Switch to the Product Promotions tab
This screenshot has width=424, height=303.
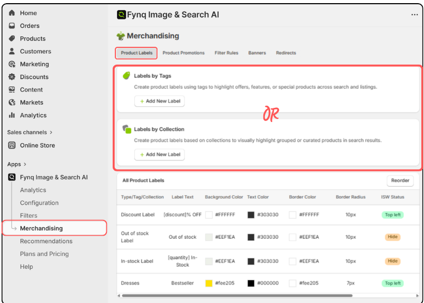(x=183, y=53)
